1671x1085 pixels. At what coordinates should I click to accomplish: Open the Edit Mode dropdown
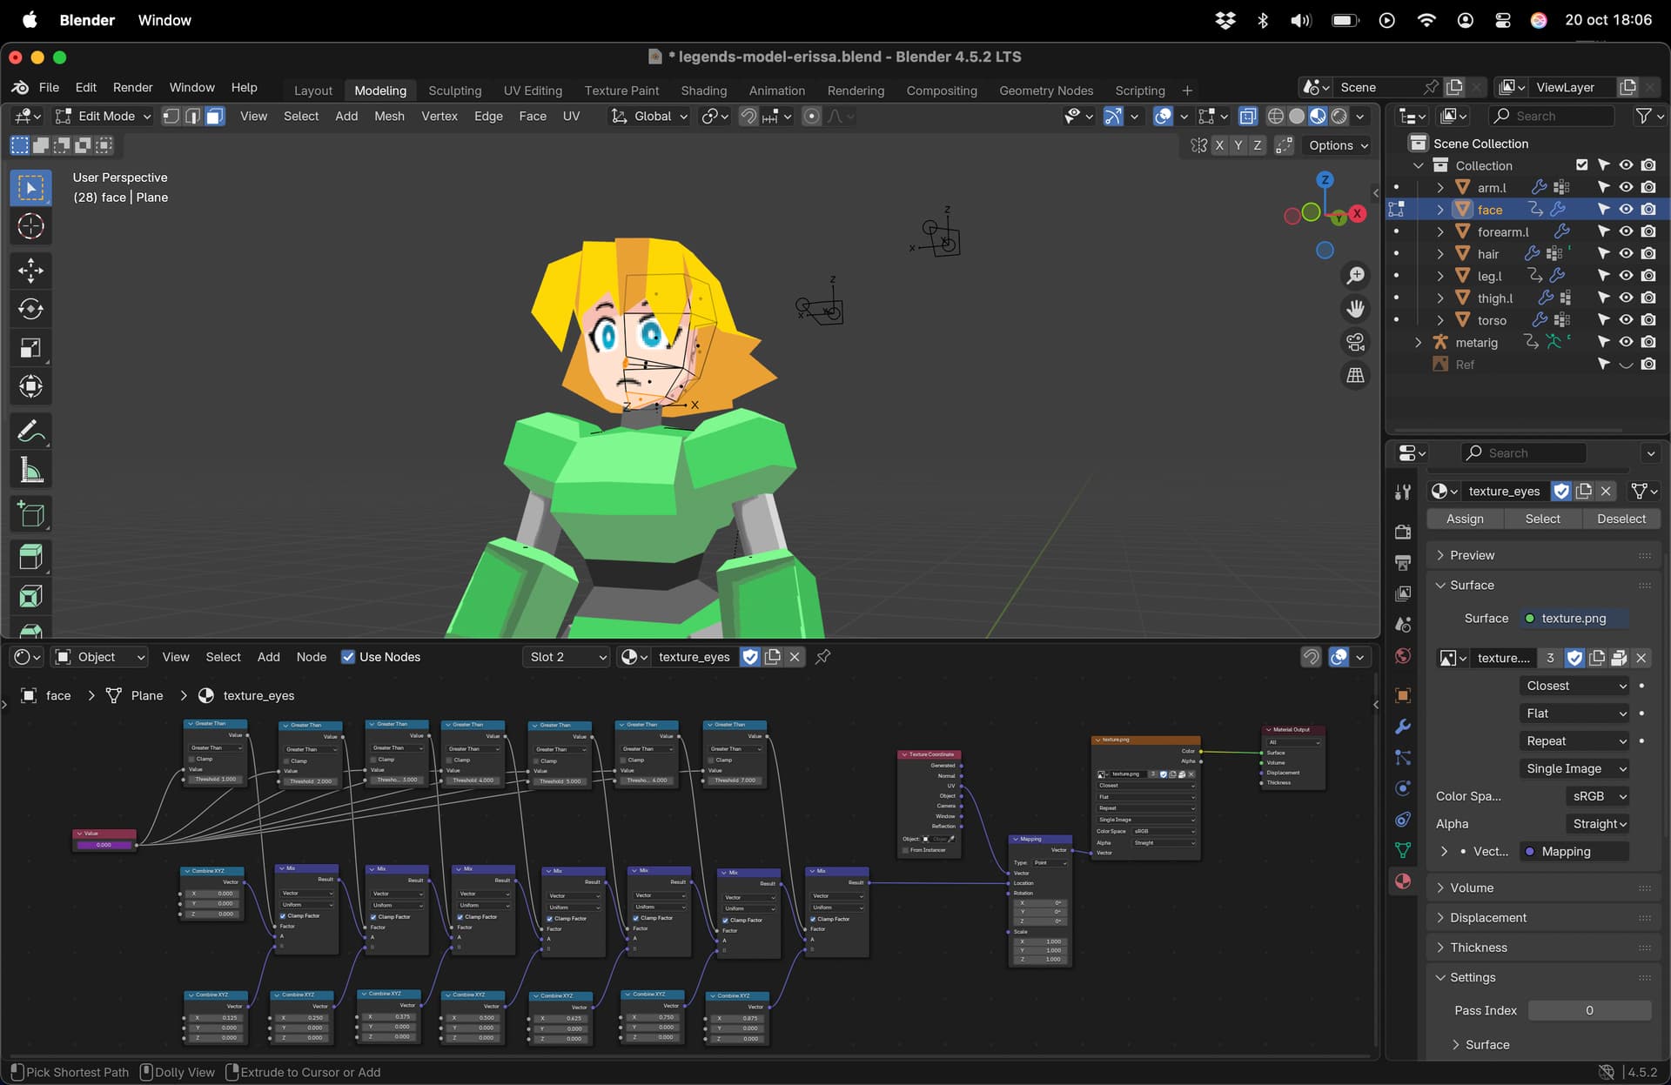(x=103, y=116)
